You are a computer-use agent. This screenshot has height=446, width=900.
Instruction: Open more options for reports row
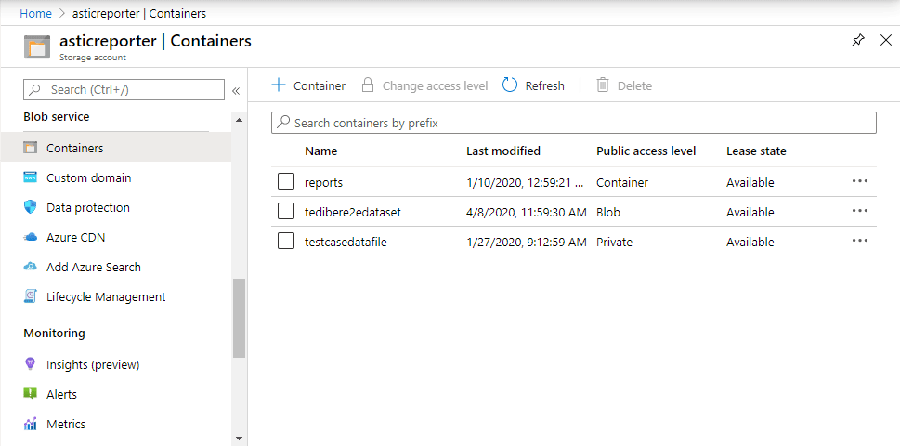tap(860, 181)
